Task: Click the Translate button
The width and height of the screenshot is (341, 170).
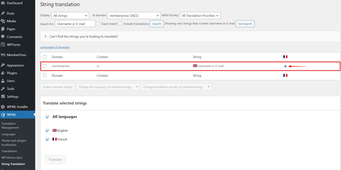Action: point(55,159)
